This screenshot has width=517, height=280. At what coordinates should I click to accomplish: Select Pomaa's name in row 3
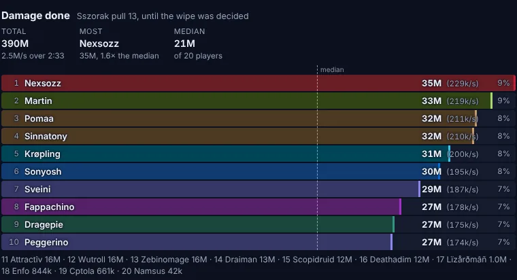click(39, 118)
